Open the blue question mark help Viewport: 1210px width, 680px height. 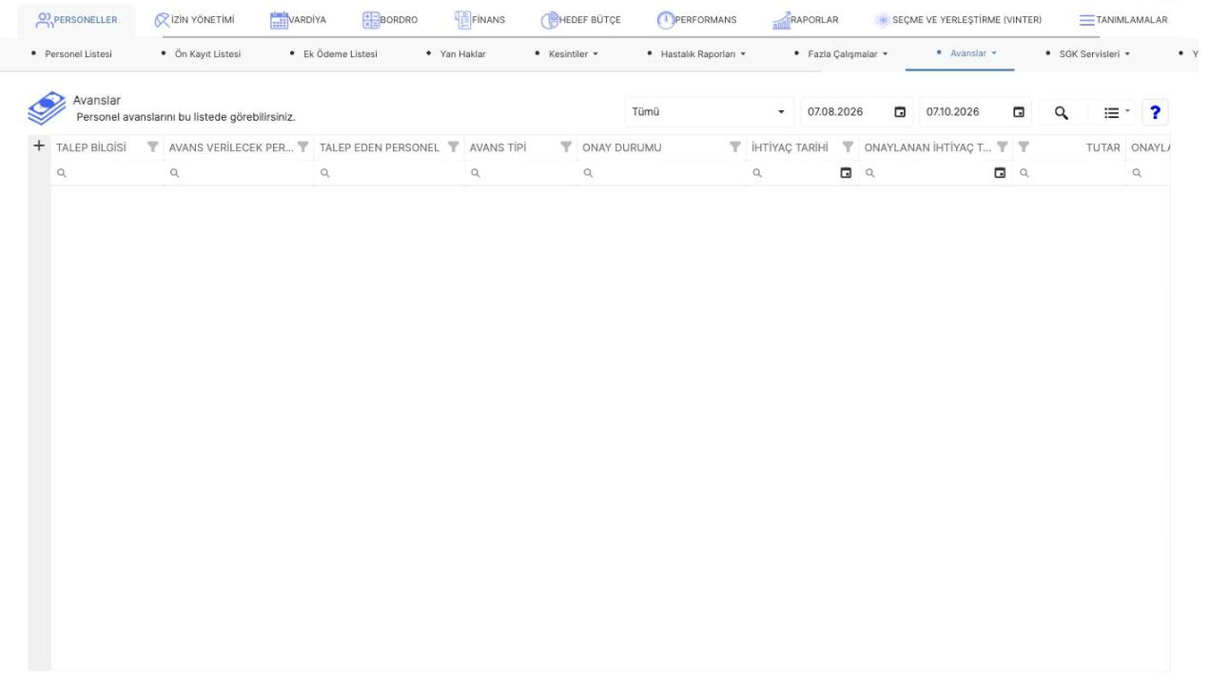click(x=1155, y=113)
